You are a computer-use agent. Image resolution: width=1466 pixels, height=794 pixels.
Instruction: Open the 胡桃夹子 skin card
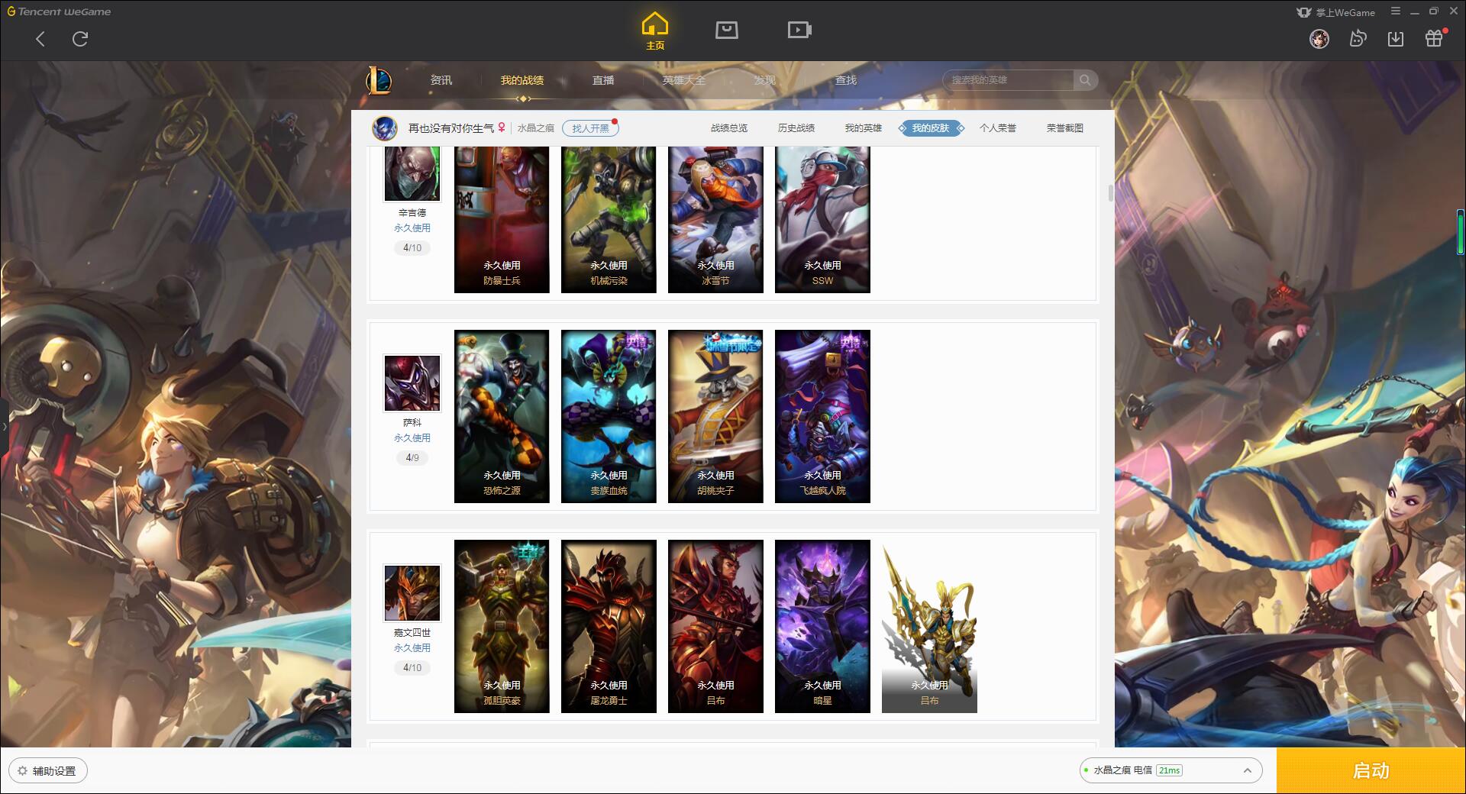click(715, 416)
